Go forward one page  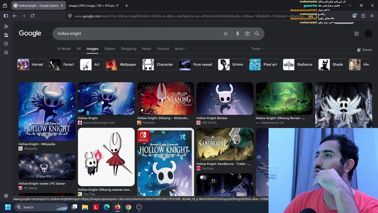point(24,16)
